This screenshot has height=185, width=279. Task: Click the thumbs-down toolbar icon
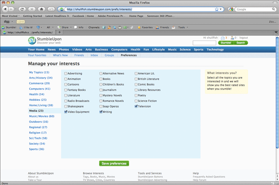pyautogui.click(x=38, y=27)
